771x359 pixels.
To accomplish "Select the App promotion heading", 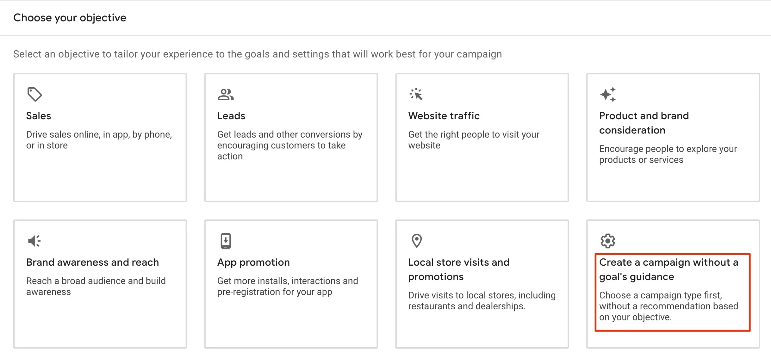I will pos(253,262).
